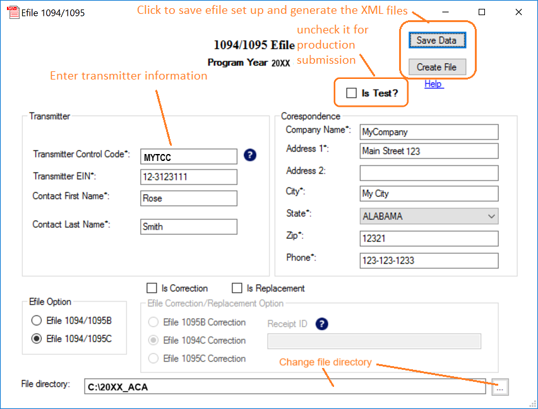Image resolution: width=538 pixels, height=409 pixels.
Task: Click the Transmitter Control Code field
Action: (189, 157)
